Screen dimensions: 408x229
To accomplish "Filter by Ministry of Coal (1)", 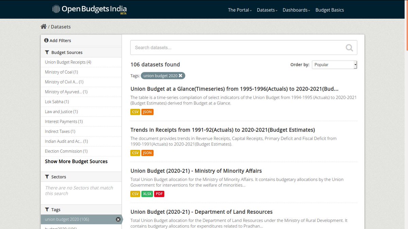I will click(x=81, y=72).
